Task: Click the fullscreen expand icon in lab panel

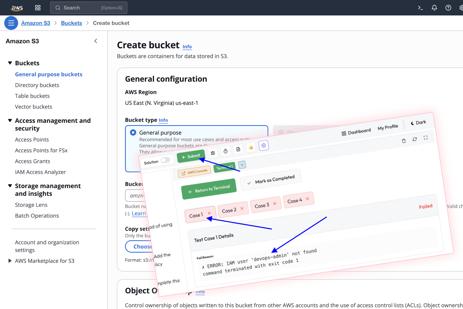Action: coord(426,138)
